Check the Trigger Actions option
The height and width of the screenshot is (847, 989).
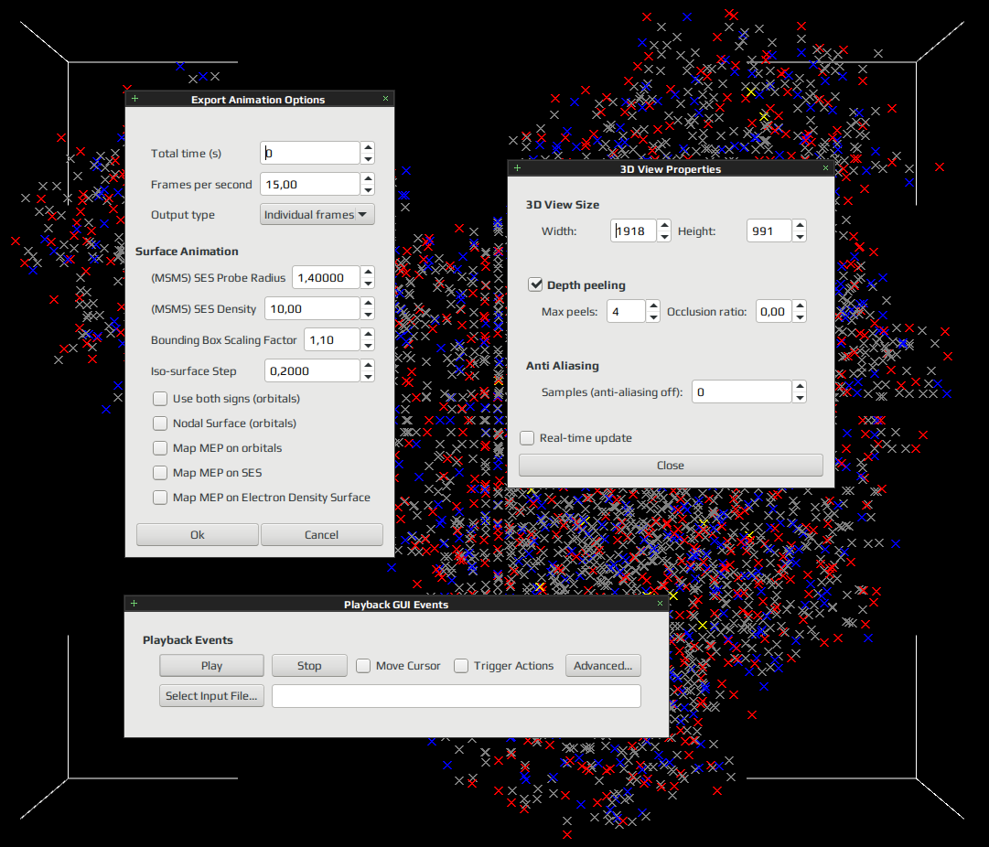[x=461, y=666]
